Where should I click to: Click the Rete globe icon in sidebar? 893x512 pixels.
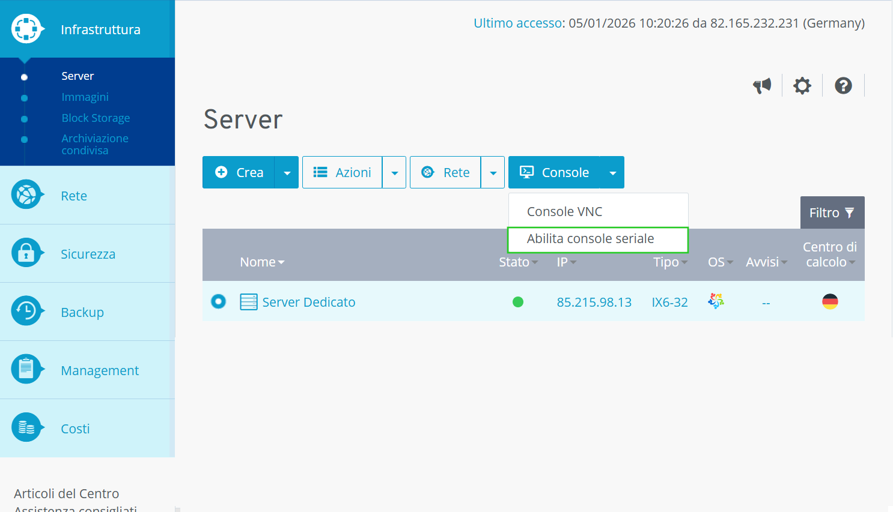click(26, 195)
